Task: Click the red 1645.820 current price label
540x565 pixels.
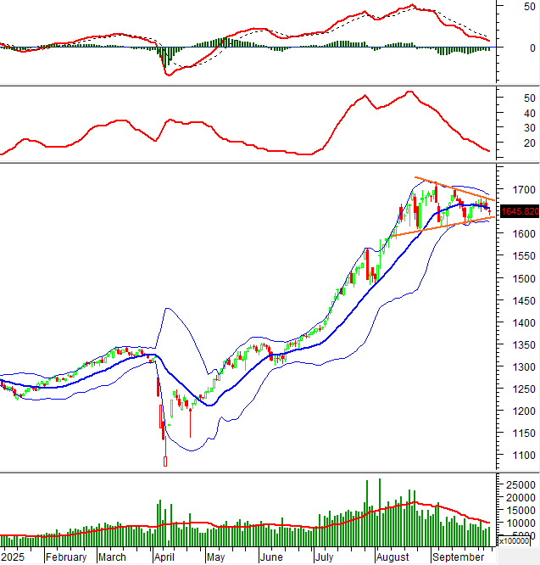Action: (x=520, y=211)
